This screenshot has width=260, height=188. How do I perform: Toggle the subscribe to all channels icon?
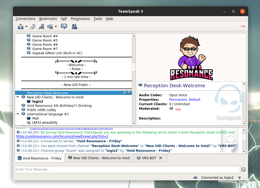(64, 26)
